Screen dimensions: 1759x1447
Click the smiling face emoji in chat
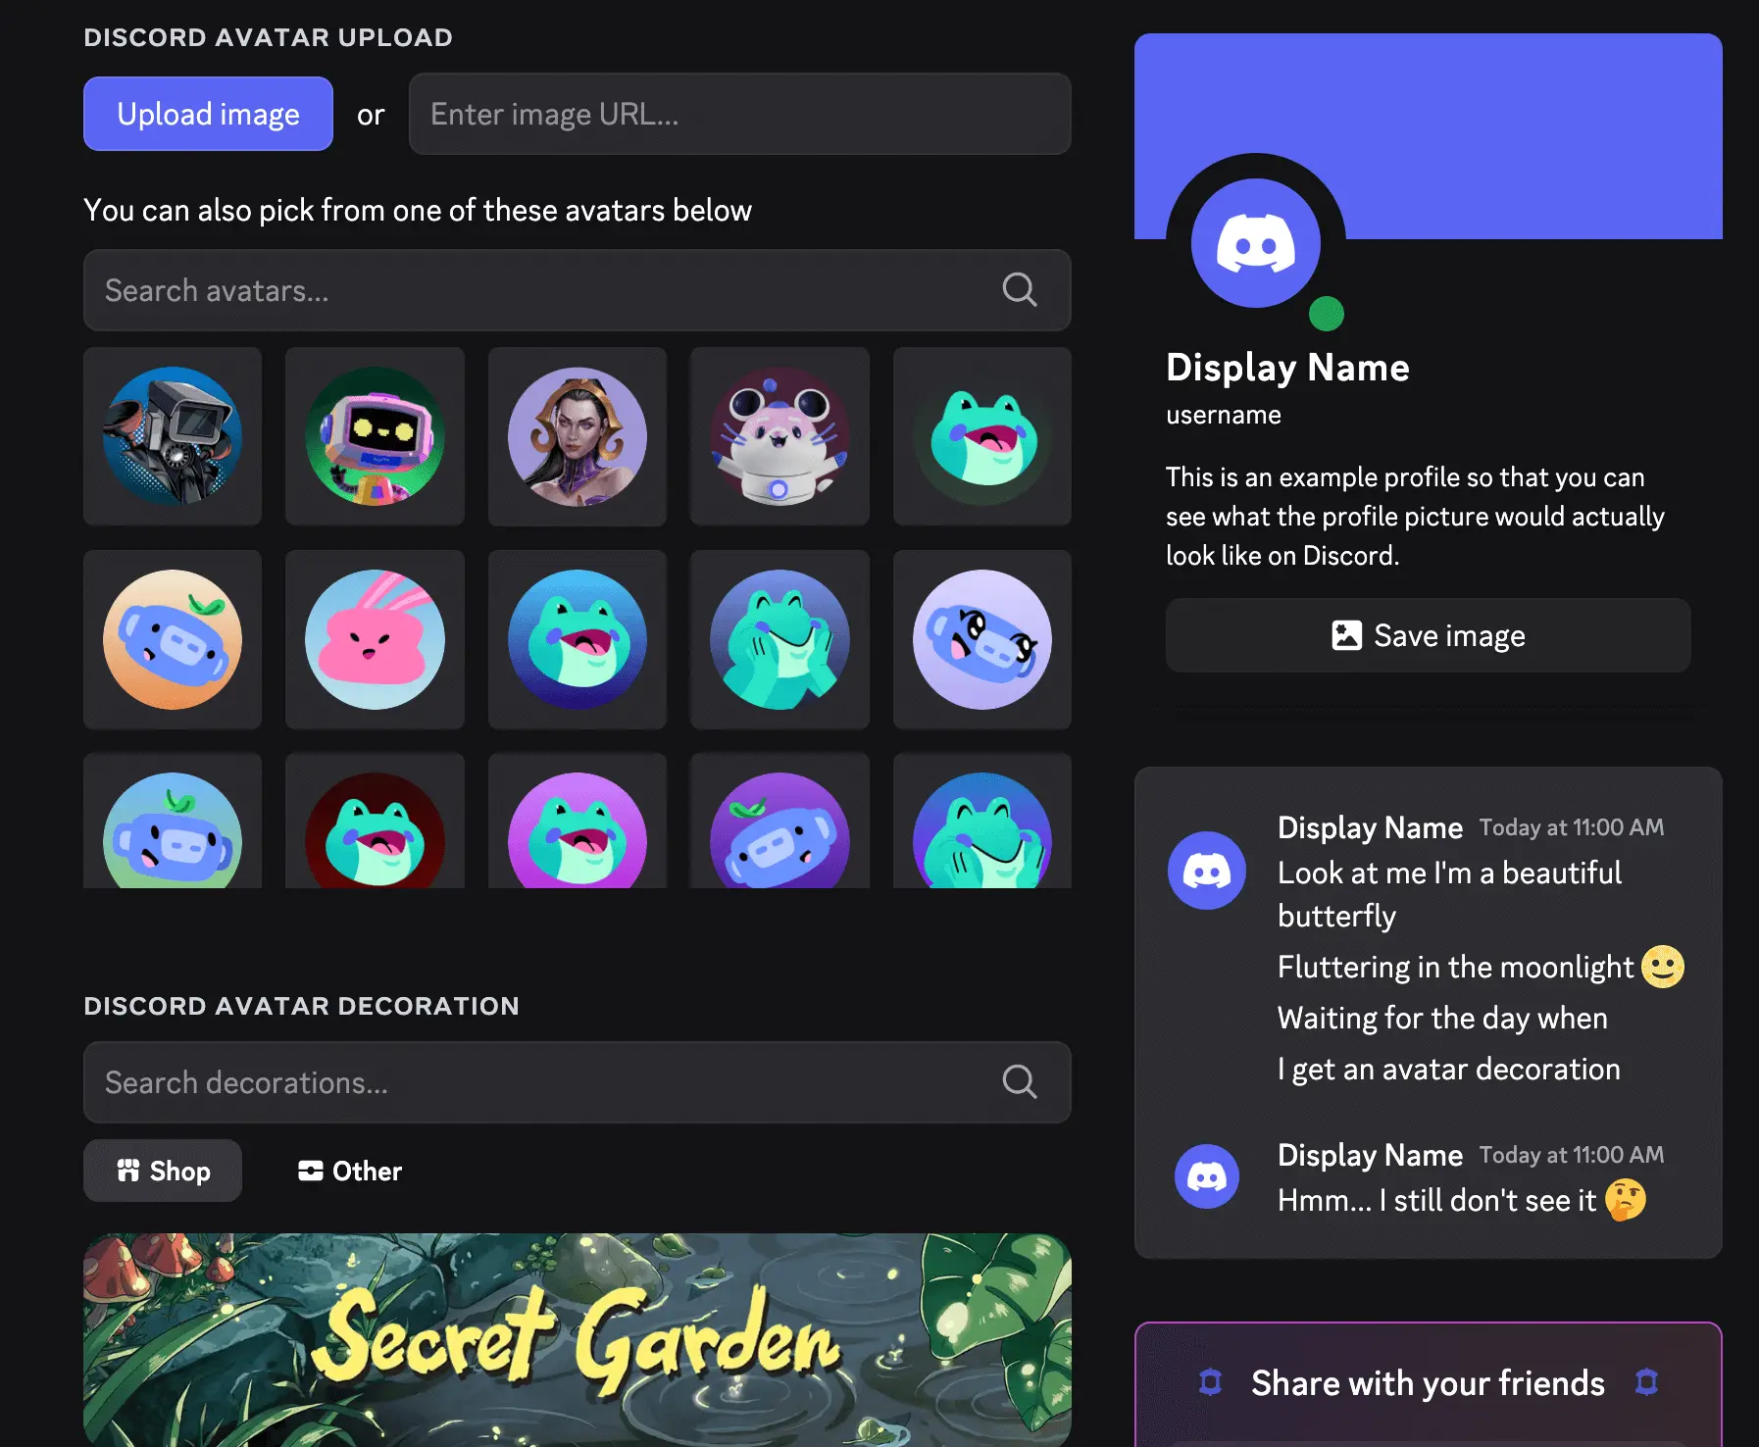coord(1662,967)
